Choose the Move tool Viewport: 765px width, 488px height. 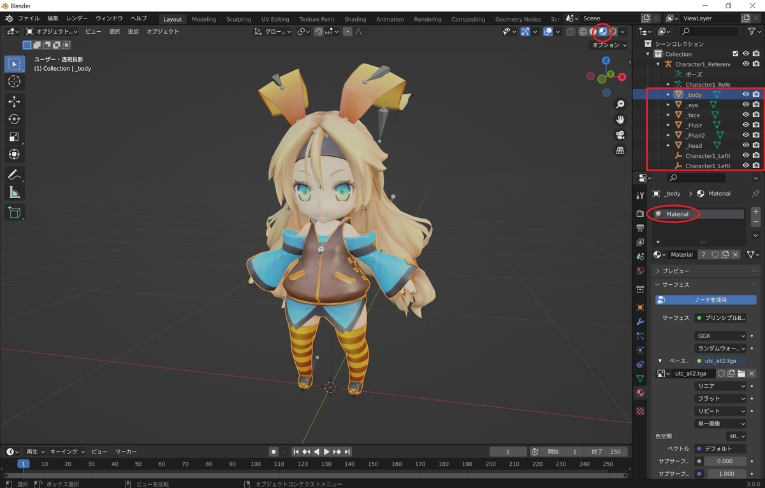pyautogui.click(x=14, y=101)
